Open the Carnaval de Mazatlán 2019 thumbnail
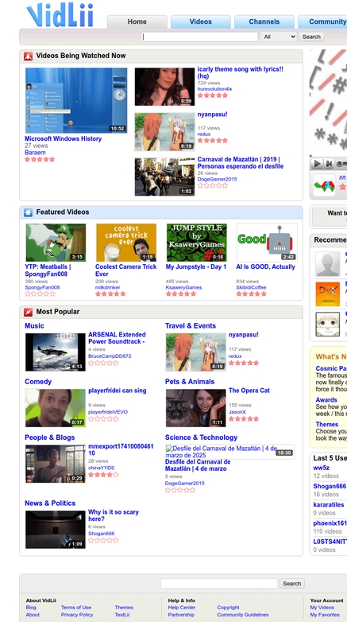 pyautogui.click(x=165, y=177)
